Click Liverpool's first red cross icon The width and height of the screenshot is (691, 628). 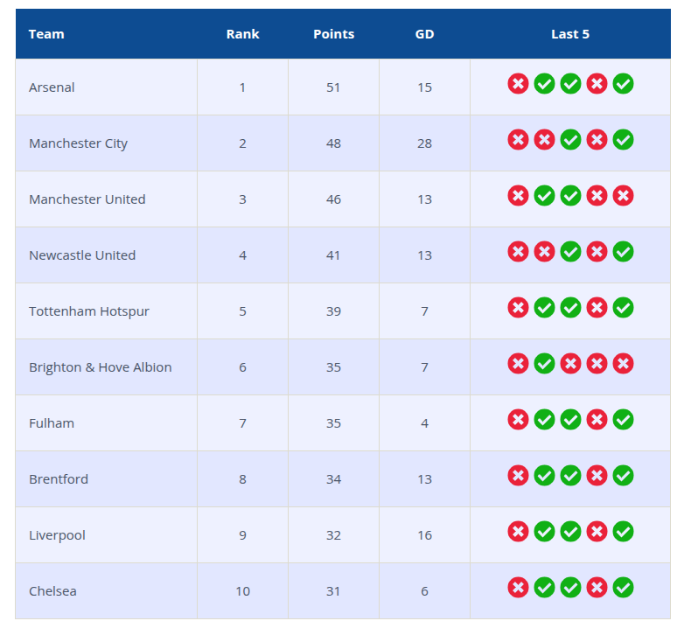click(518, 532)
